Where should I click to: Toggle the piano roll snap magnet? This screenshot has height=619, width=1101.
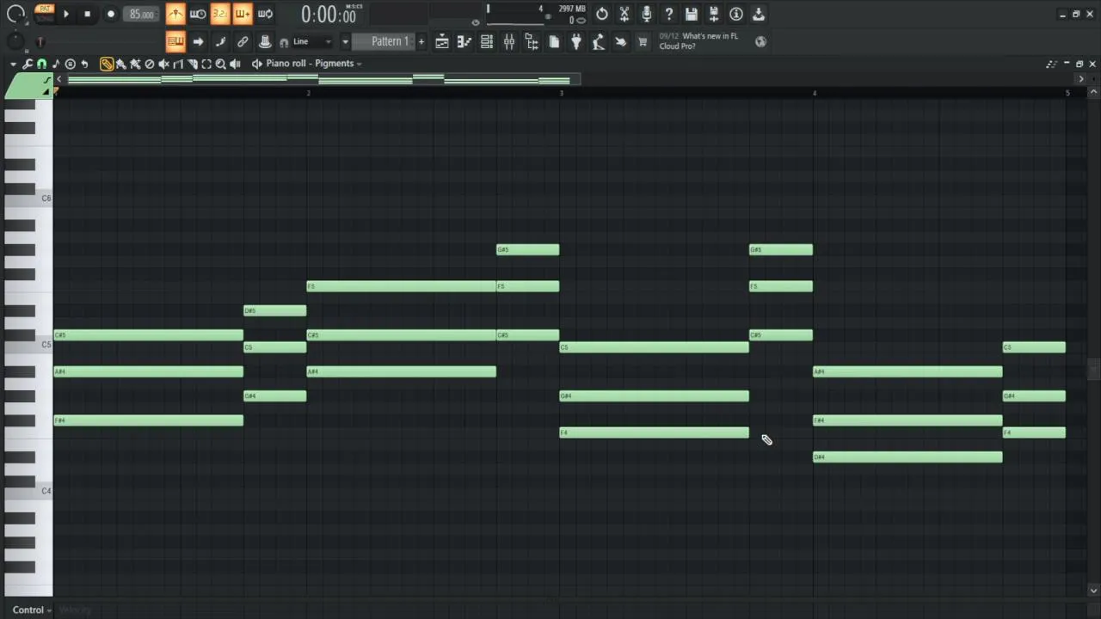[41, 64]
